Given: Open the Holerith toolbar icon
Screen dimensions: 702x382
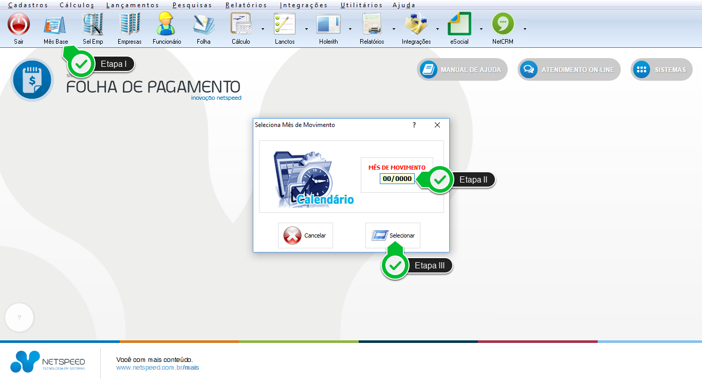Looking at the screenshot, I should [328, 24].
